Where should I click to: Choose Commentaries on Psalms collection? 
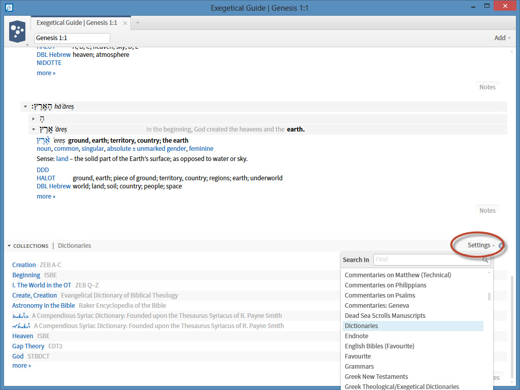point(380,295)
